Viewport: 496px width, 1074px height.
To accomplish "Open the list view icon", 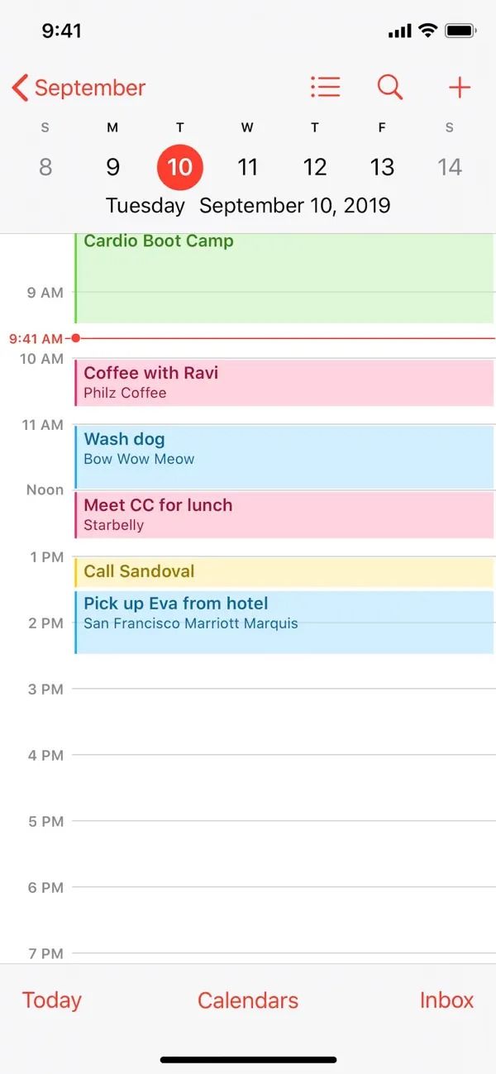I will (325, 87).
